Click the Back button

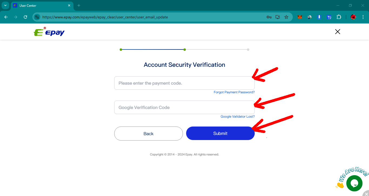pos(148,134)
